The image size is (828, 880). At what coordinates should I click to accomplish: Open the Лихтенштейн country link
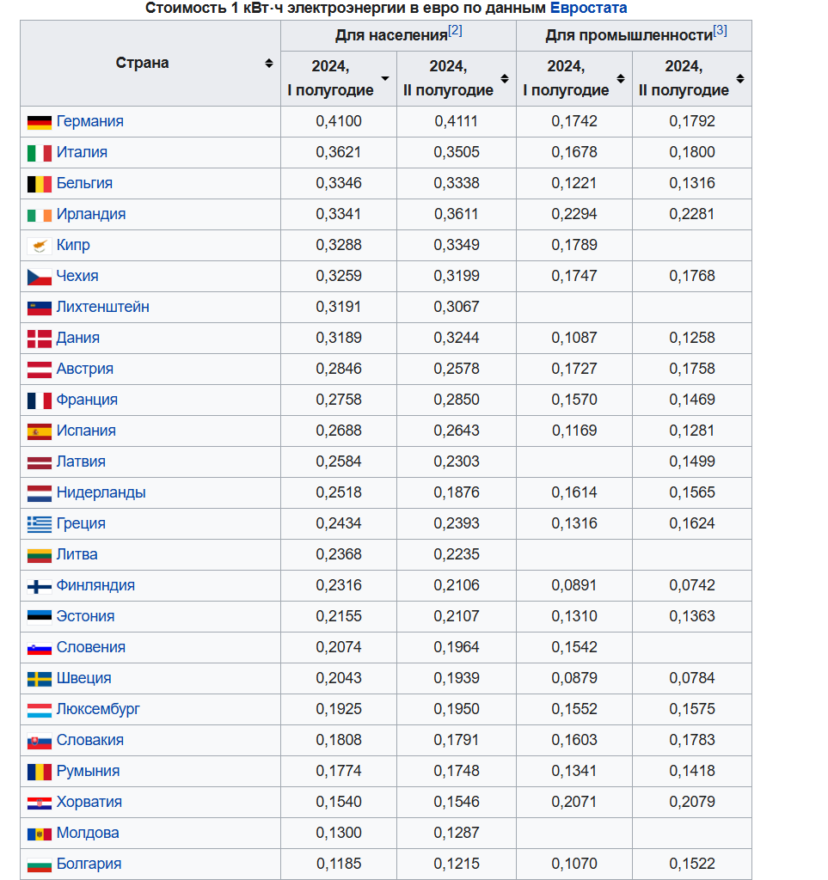tap(102, 308)
